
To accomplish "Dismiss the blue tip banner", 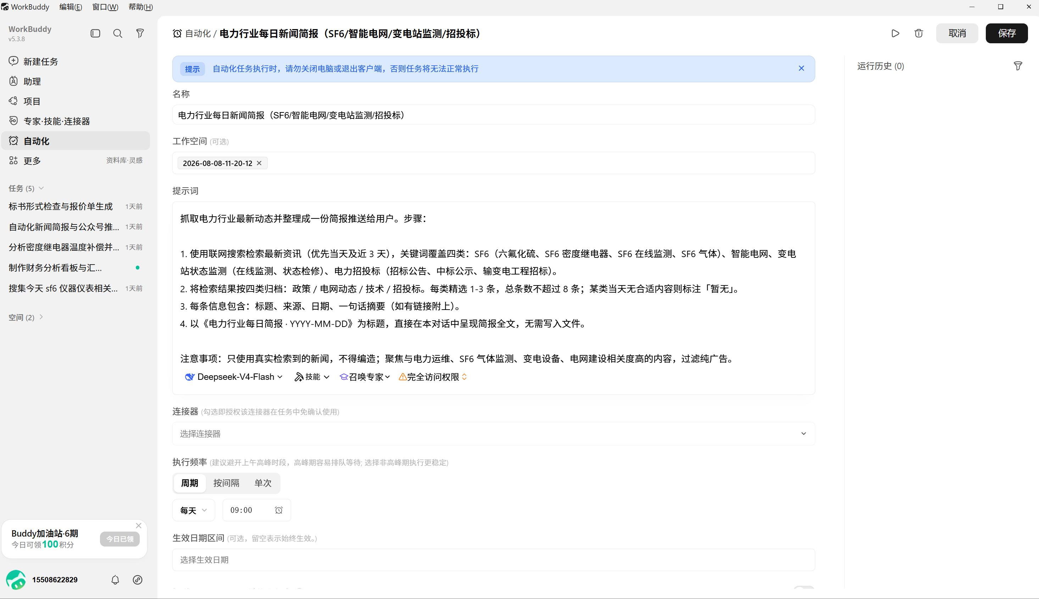I will pyautogui.click(x=801, y=68).
